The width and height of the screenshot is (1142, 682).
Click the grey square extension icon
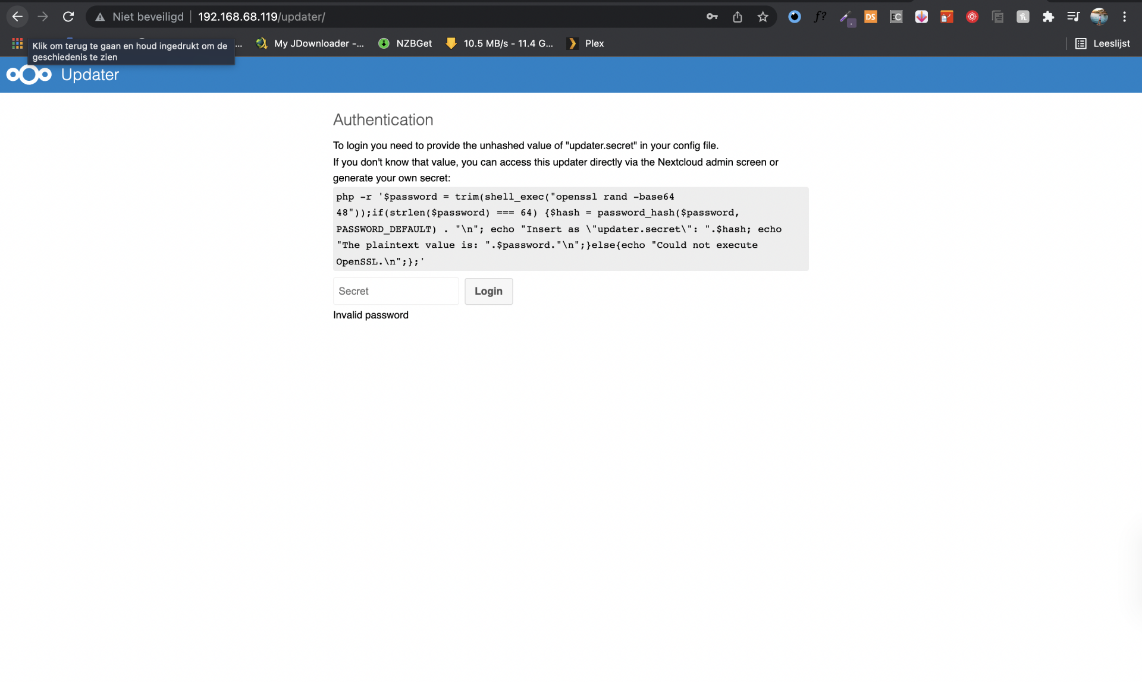[x=1023, y=17]
